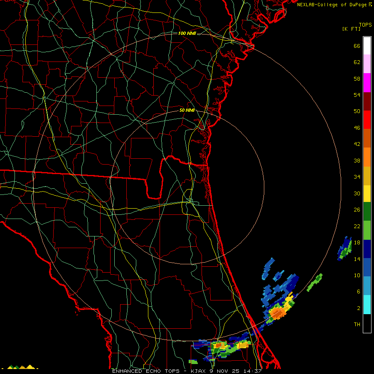Select the dark red legend swatch
This screenshot has height=374, width=374.
point(367,101)
